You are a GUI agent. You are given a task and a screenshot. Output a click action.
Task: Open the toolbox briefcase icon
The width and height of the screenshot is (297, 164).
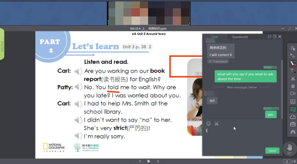coord(293,124)
